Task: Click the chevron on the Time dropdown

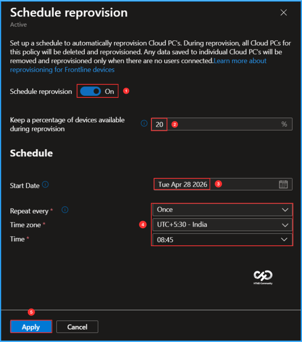Action: [x=284, y=239]
